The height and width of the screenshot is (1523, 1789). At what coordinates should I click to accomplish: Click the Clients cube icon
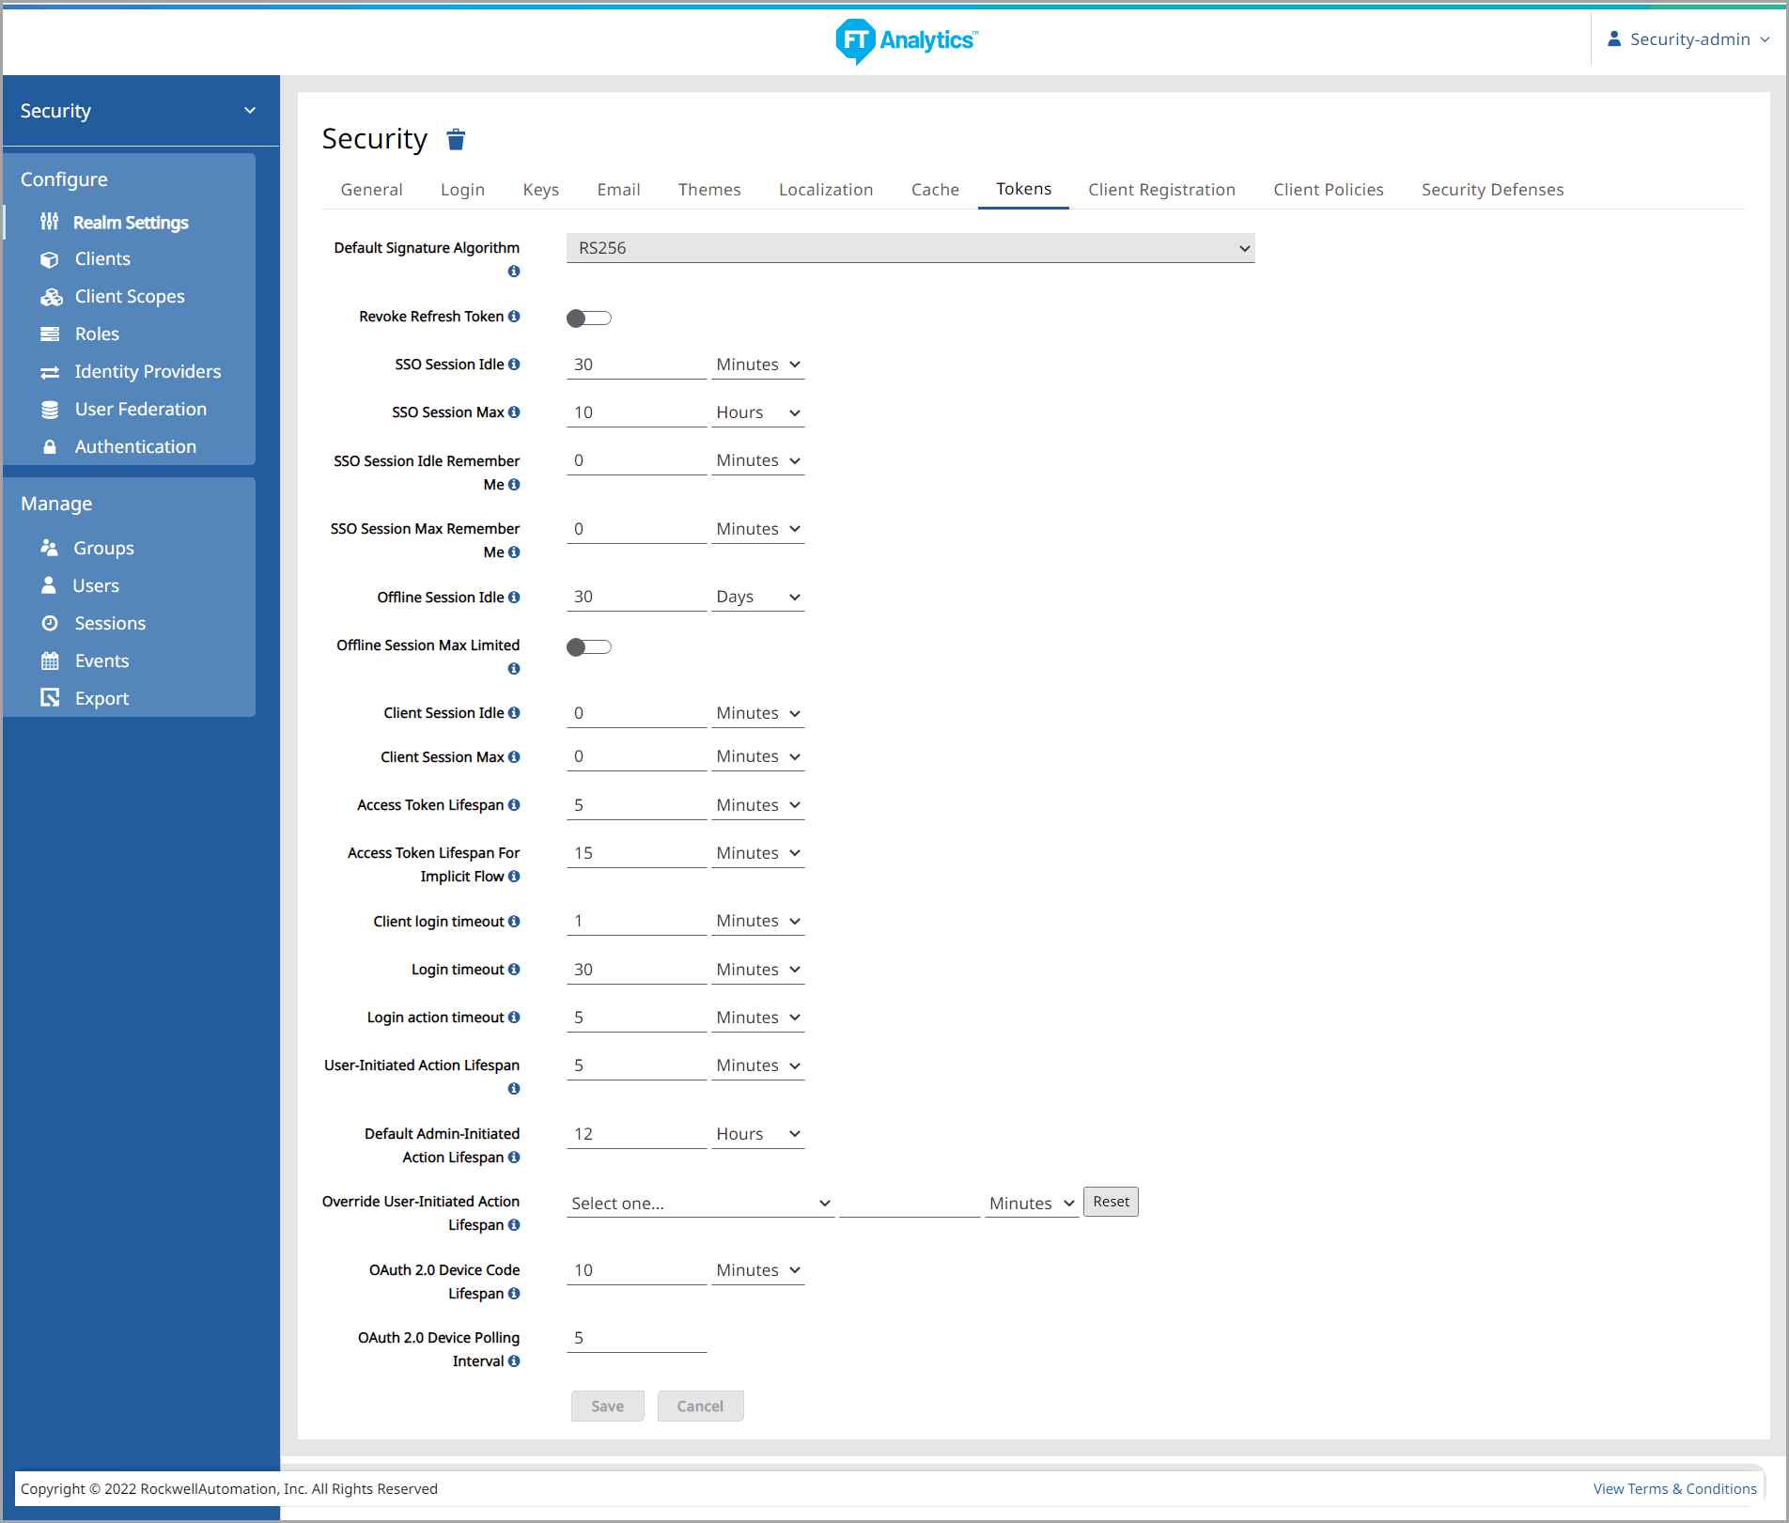tap(50, 259)
